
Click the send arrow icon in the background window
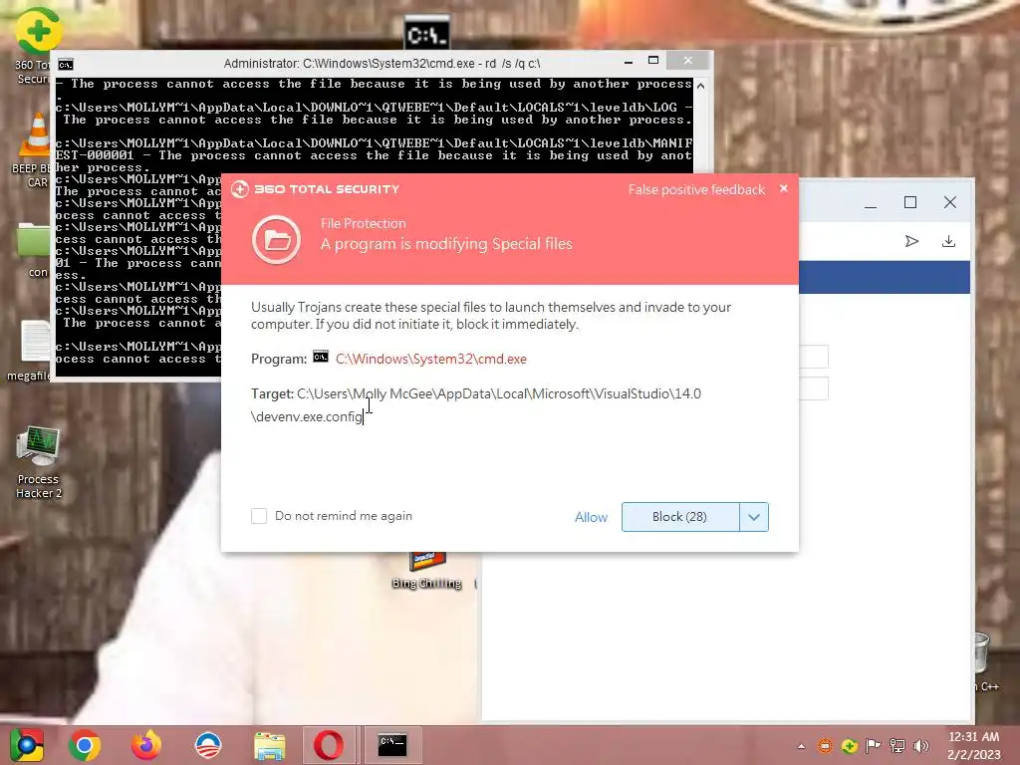[911, 241]
